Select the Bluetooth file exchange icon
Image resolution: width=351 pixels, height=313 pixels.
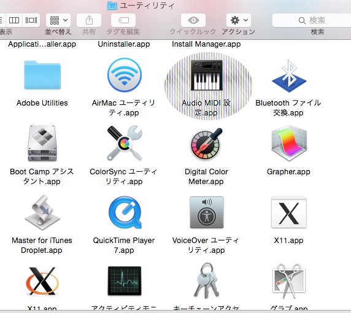(x=289, y=76)
